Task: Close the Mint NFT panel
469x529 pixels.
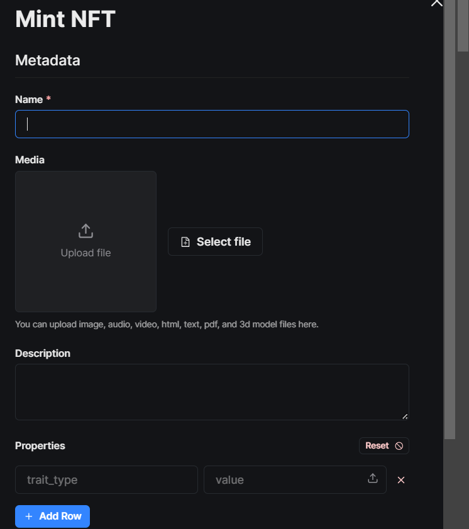Action: (436, 3)
